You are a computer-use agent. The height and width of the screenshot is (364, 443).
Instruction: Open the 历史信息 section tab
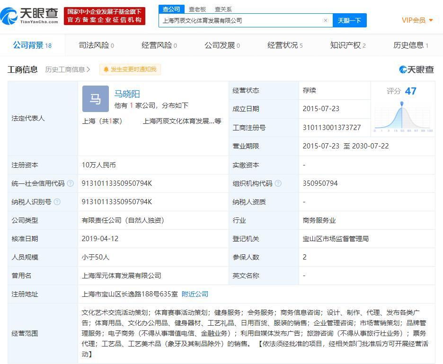[411, 45]
